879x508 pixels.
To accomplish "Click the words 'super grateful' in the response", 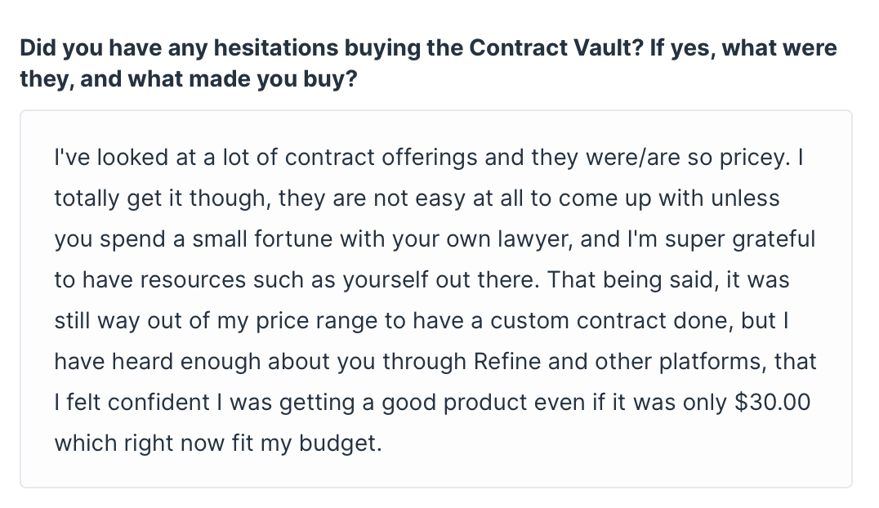I will (x=740, y=239).
